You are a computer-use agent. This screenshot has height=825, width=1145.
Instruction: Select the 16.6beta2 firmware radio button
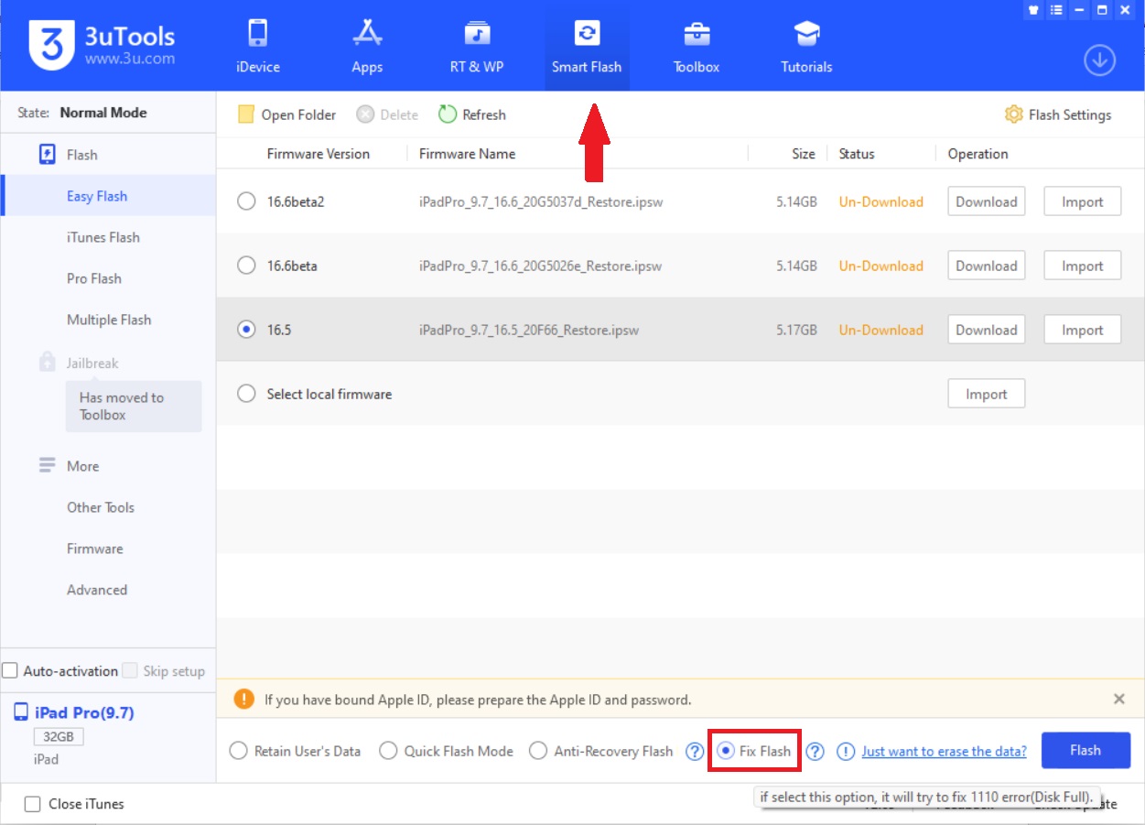[x=246, y=201]
